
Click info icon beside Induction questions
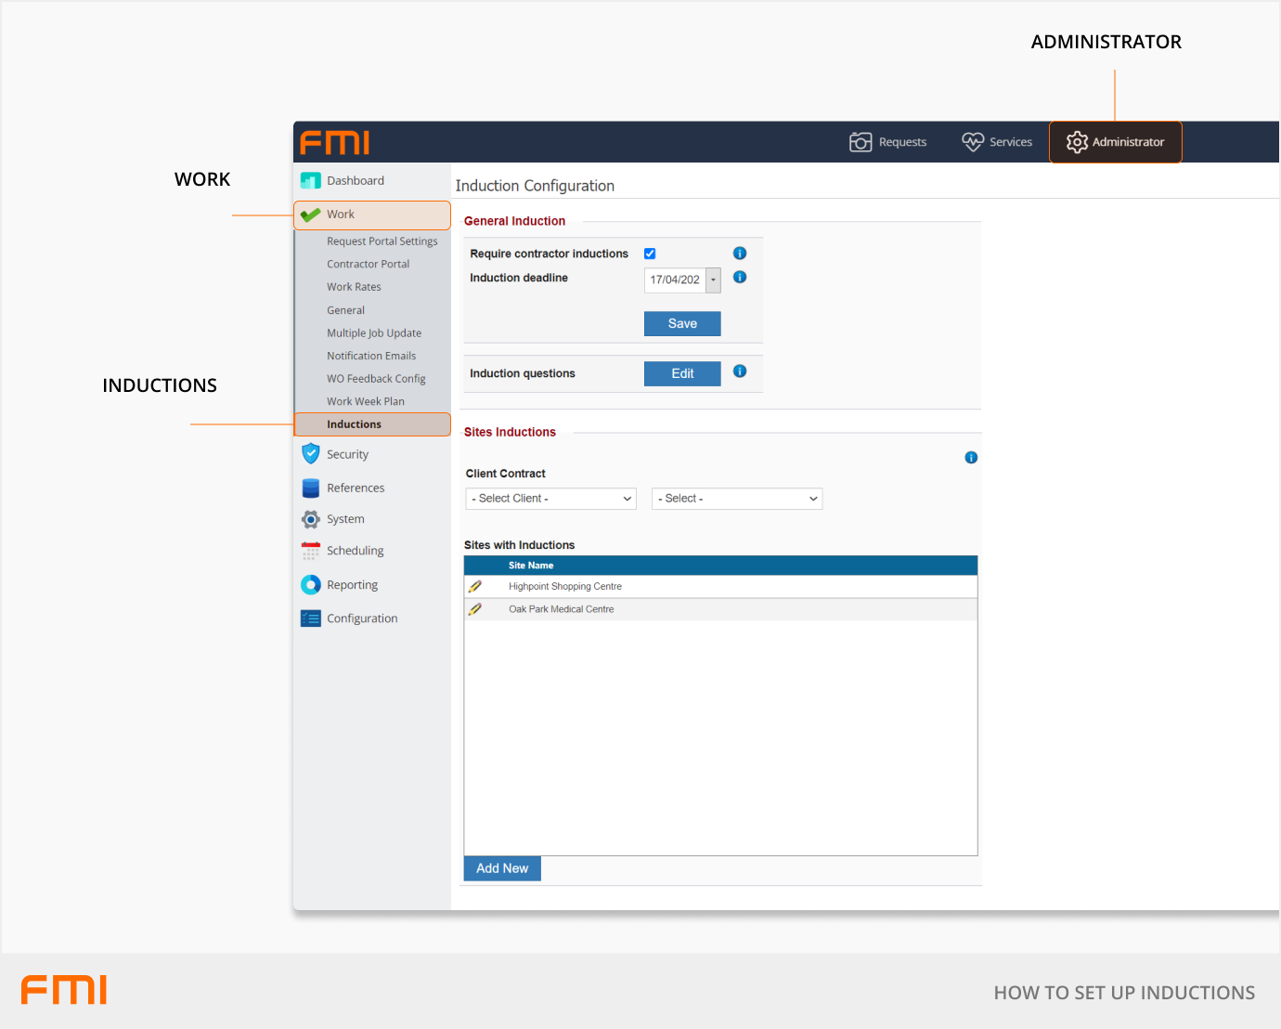tap(740, 371)
